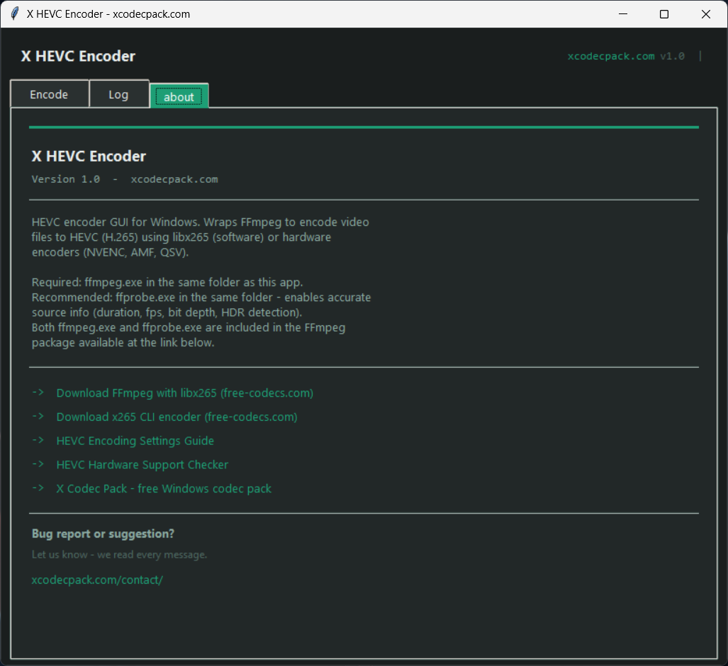
Task: Click the arrow before Encoding Settings Guide
Action: click(38, 440)
